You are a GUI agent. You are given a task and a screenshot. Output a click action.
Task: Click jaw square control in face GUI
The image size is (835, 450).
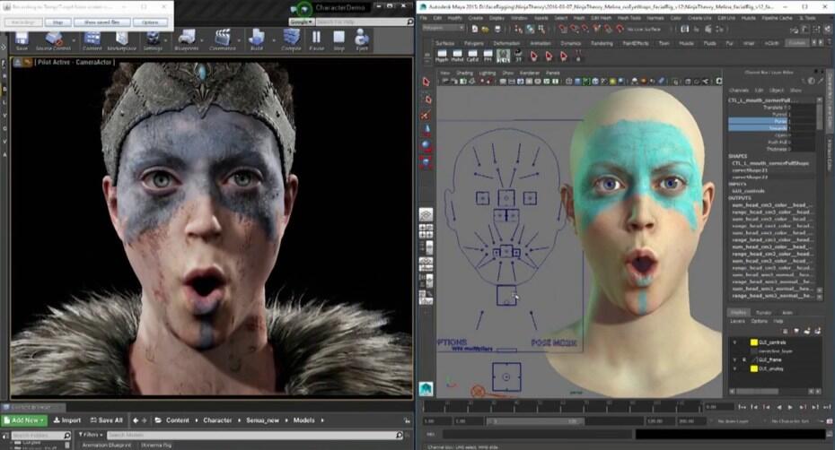coord(506,295)
